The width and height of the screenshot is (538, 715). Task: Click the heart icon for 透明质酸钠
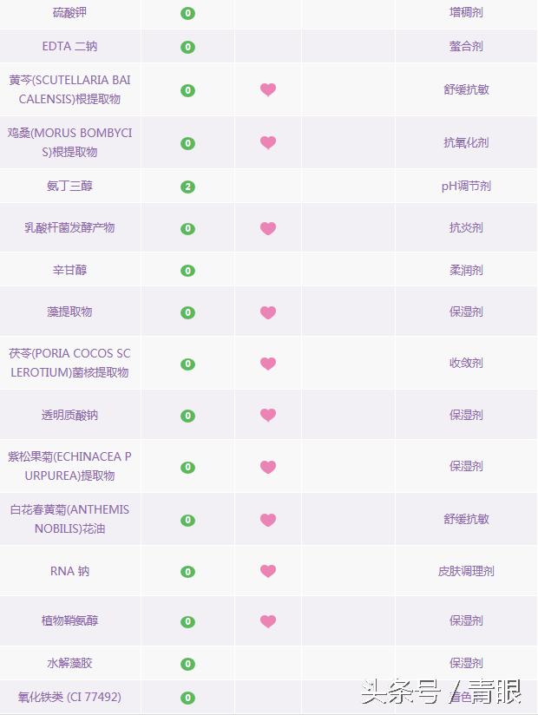point(268,415)
